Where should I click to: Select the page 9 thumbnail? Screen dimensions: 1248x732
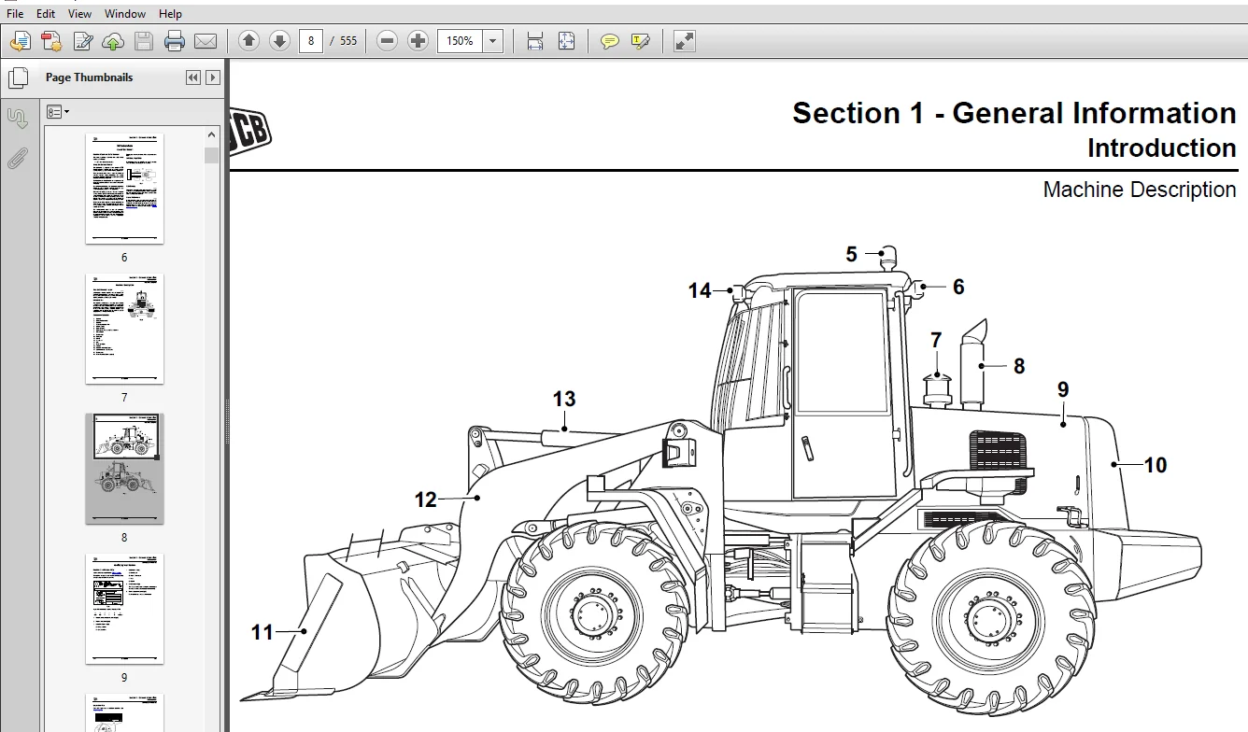click(124, 609)
